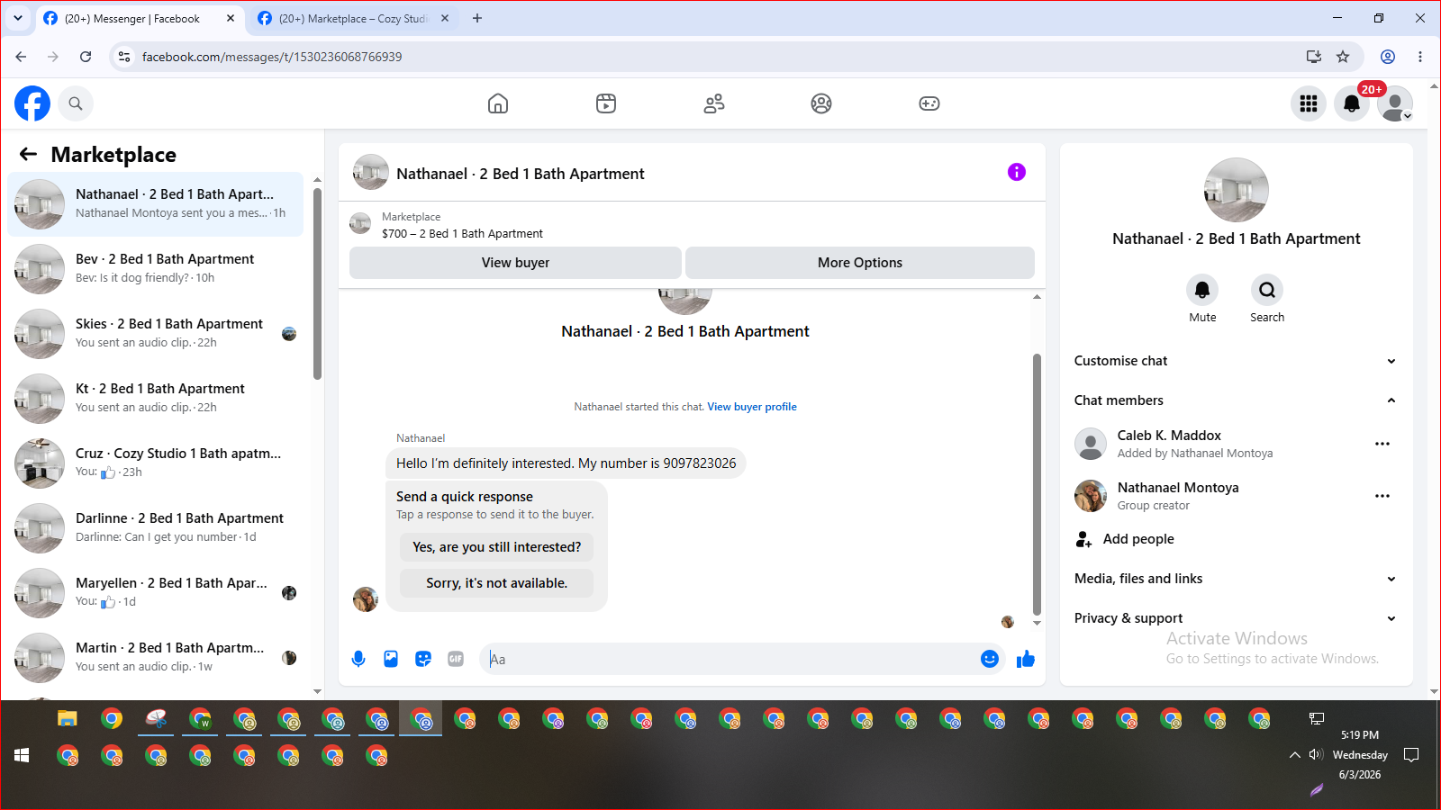Go to the Facebook Home feed icon
1441x810 pixels.
coord(498,103)
